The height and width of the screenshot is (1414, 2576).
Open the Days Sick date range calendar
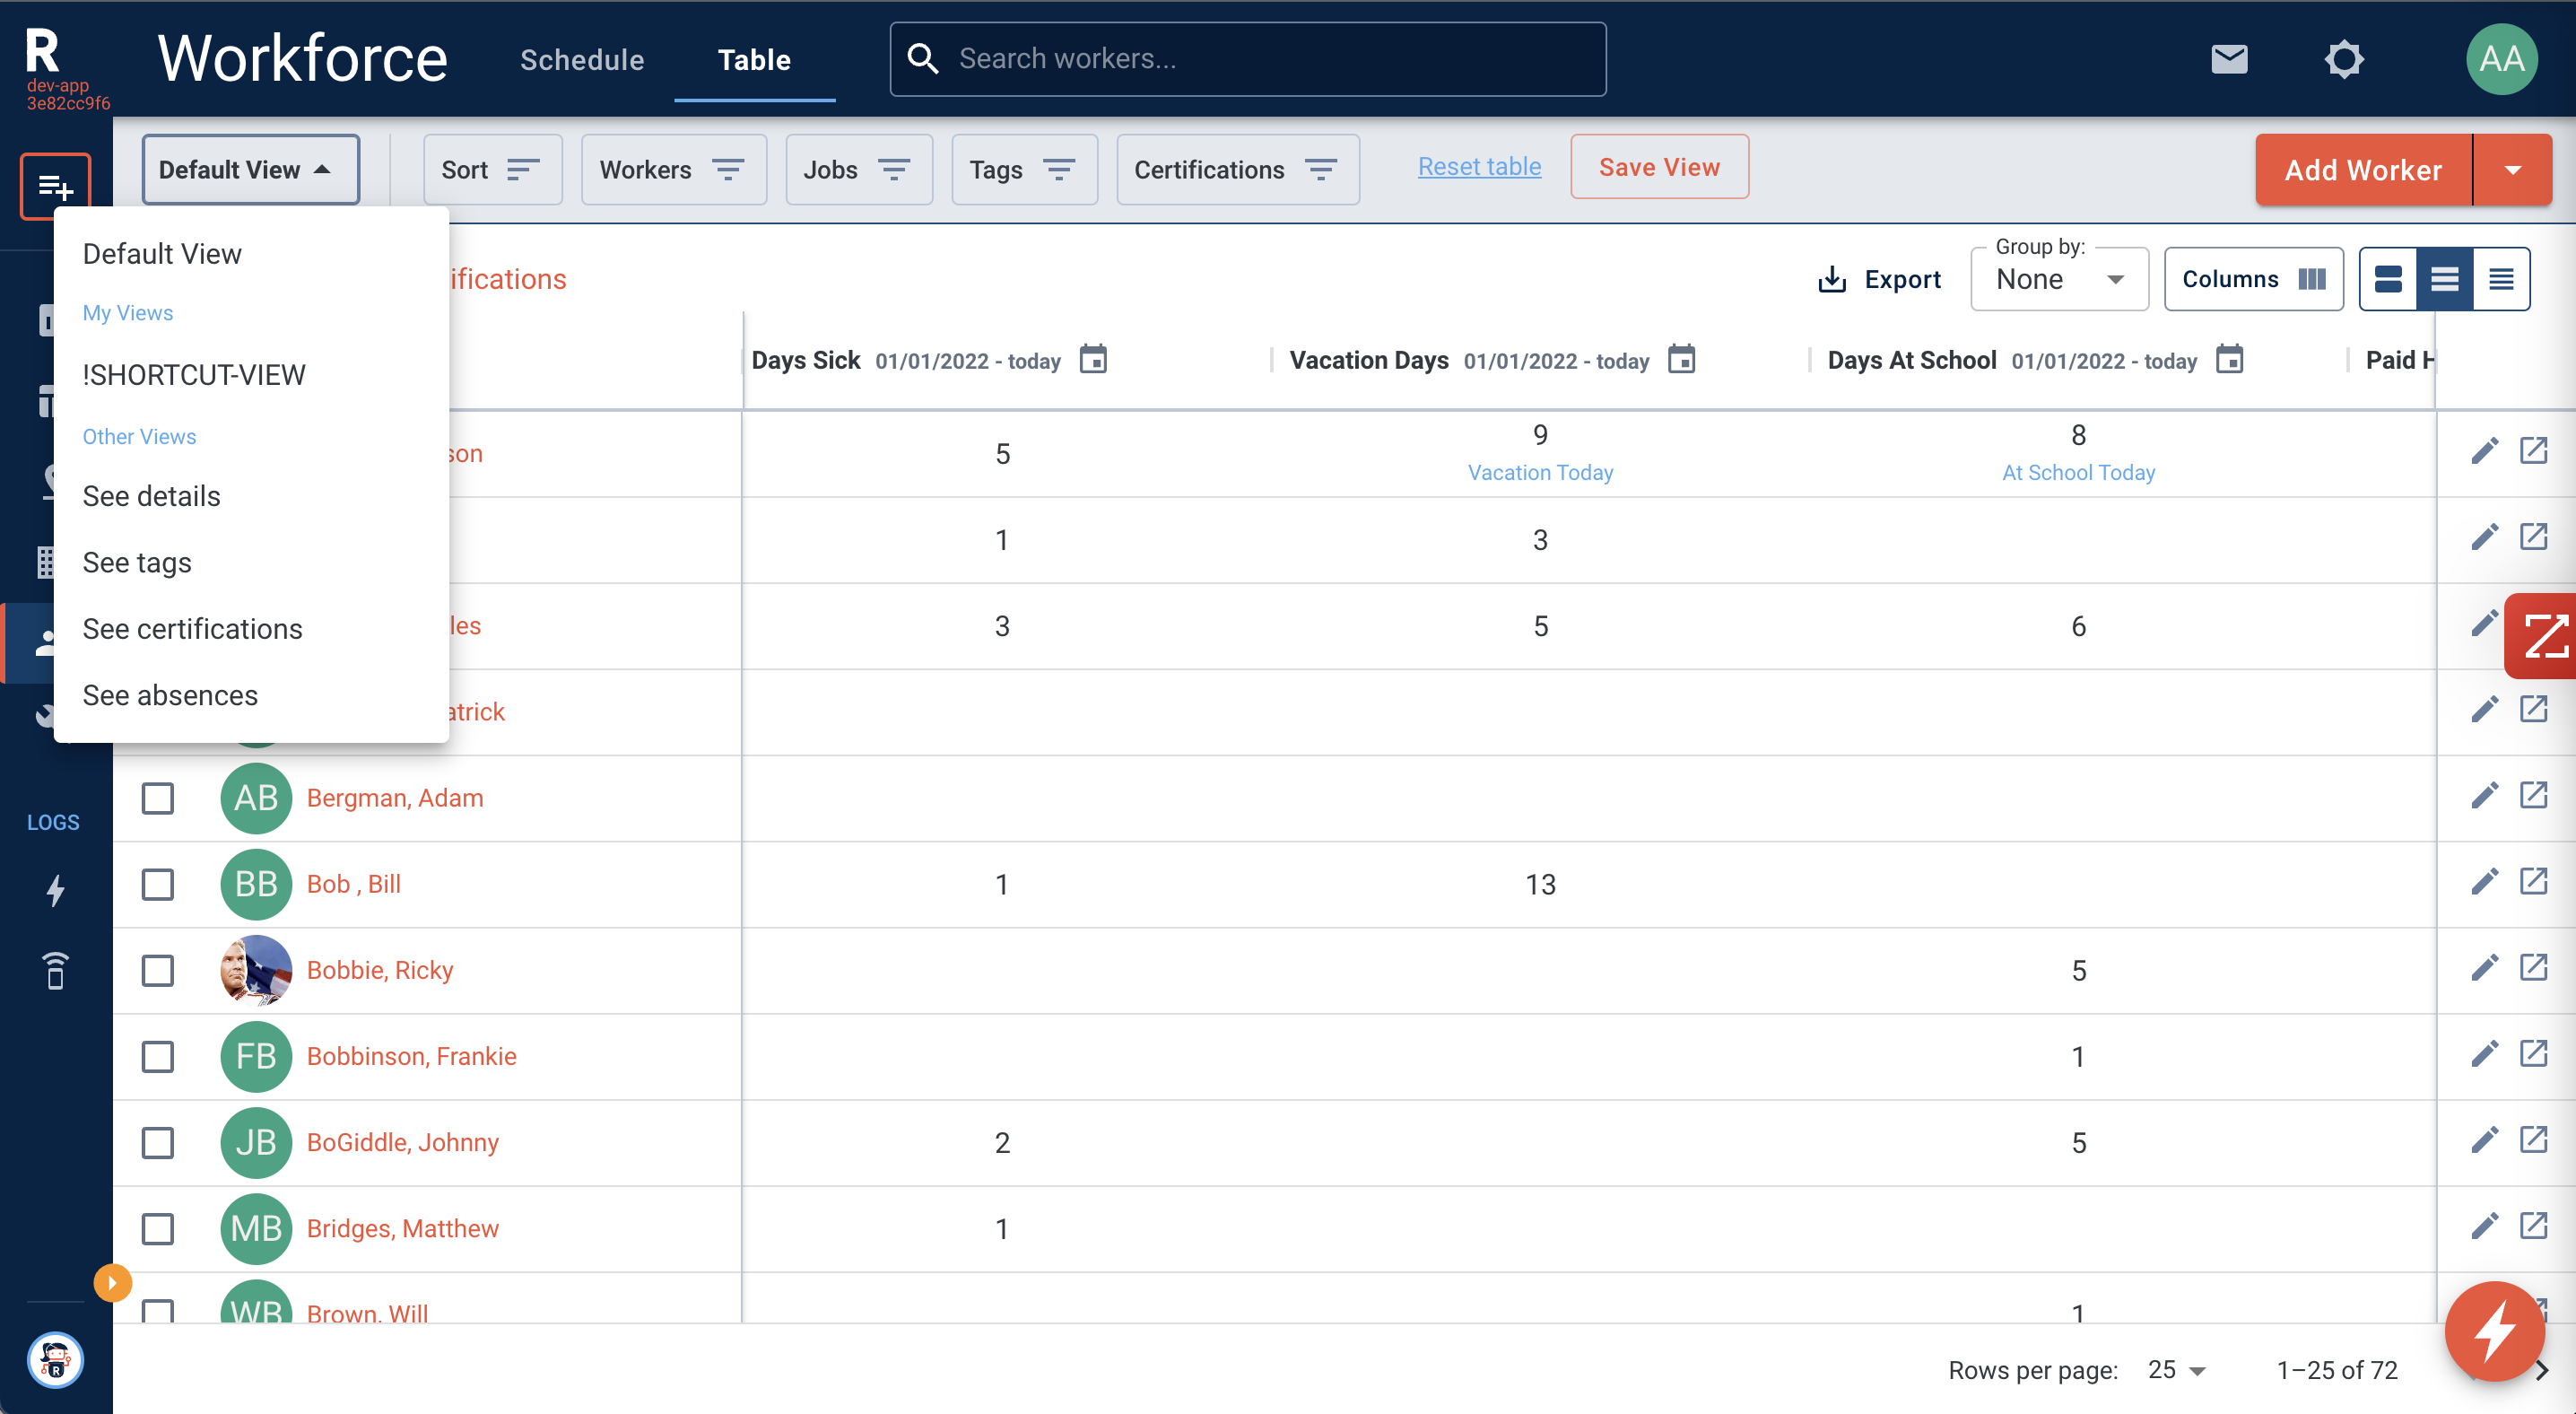pyautogui.click(x=1093, y=359)
